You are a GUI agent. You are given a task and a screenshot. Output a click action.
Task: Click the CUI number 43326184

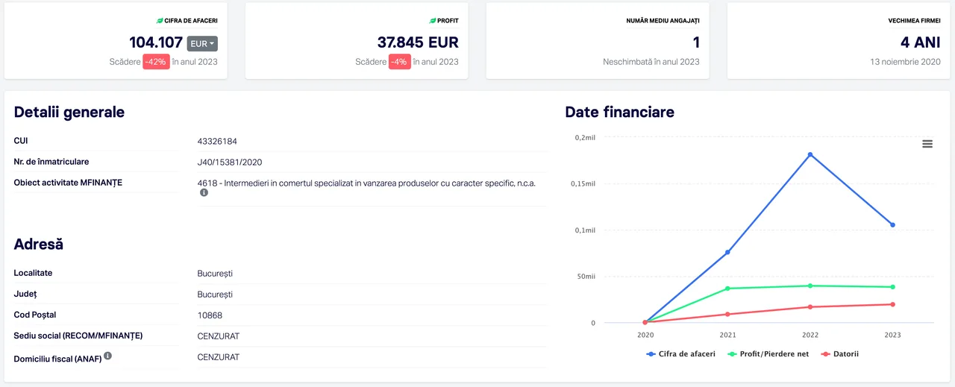coord(217,142)
